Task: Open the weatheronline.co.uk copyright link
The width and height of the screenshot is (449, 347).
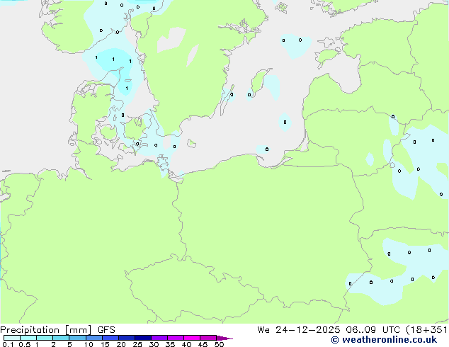Action: [x=384, y=340]
